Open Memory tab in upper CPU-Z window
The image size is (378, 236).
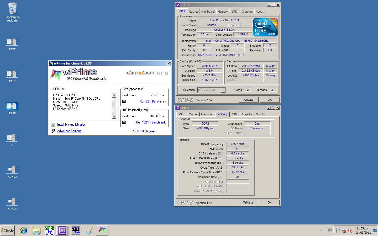pyautogui.click(x=223, y=12)
